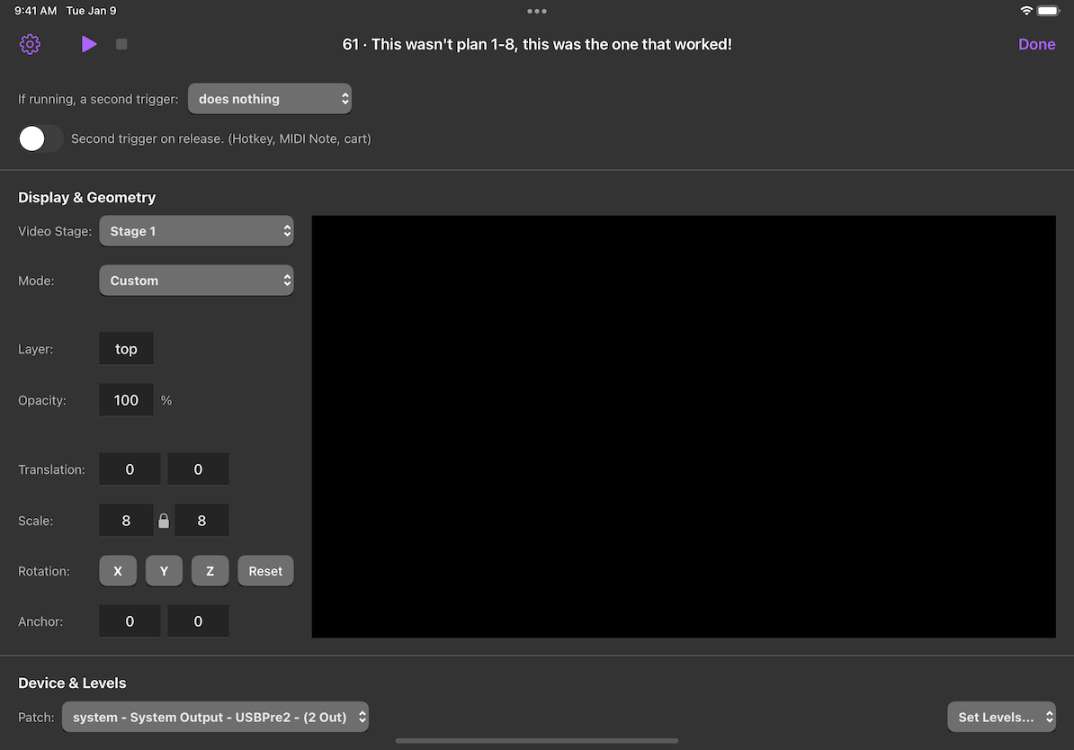Open the Set Levels dropdown
Viewport: 1074px width, 750px height.
[x=1001, y=717]
